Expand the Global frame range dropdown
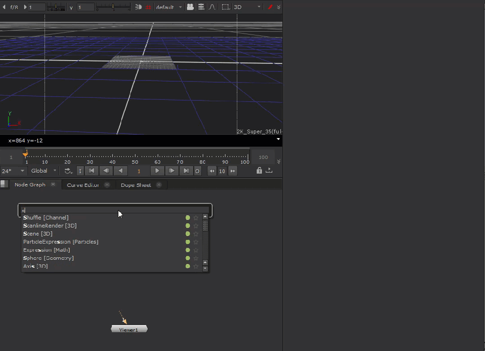The width and height of the screenshot is (485, 351). tap(44, 171)
